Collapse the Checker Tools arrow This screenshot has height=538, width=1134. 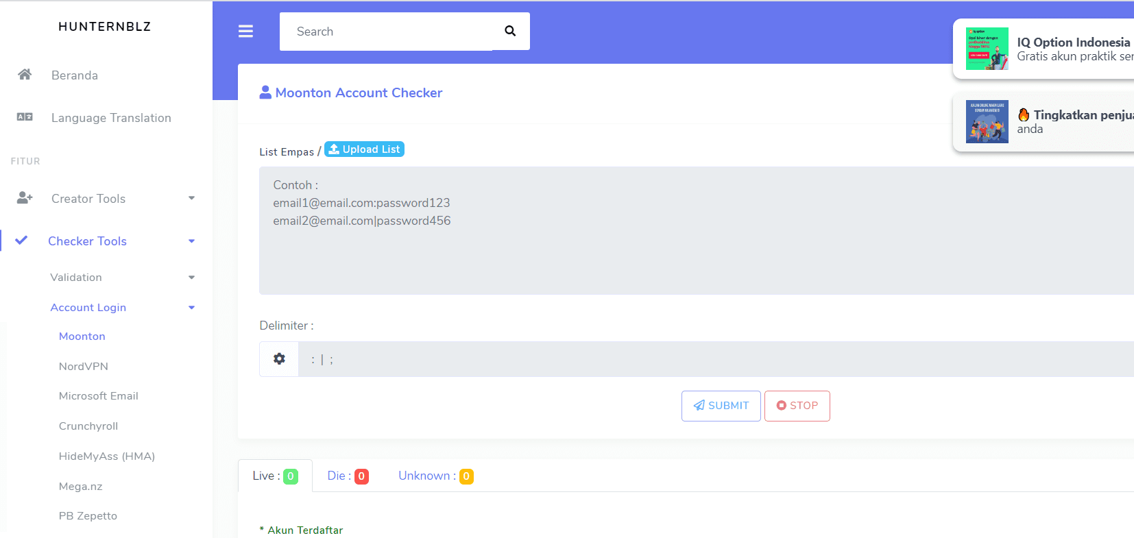click(192, 241)
